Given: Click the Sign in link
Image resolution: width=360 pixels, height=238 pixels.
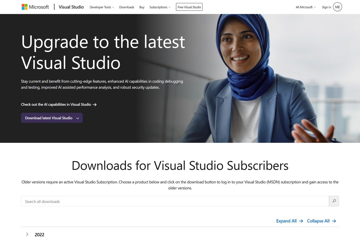Looking at the screenshot, I should pos(326,7).
